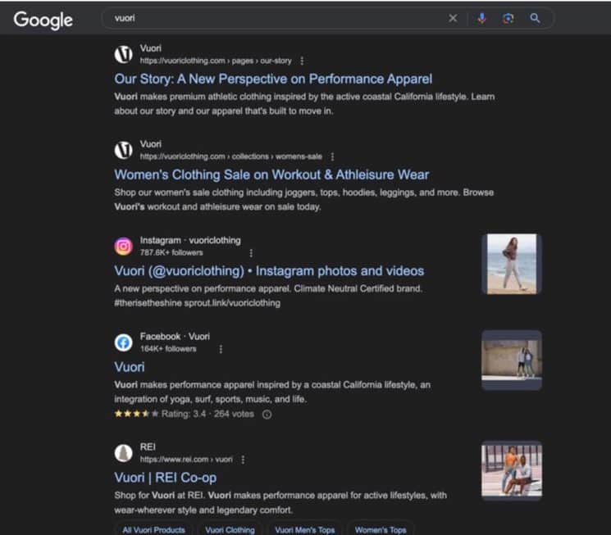Open the three-dot menu beside the rei.com URL
The width and height of the screenshot is (611, 535).
(243, 460)
